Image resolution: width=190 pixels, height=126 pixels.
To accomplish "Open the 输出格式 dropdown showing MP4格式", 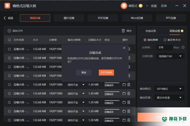I will 169,89.
